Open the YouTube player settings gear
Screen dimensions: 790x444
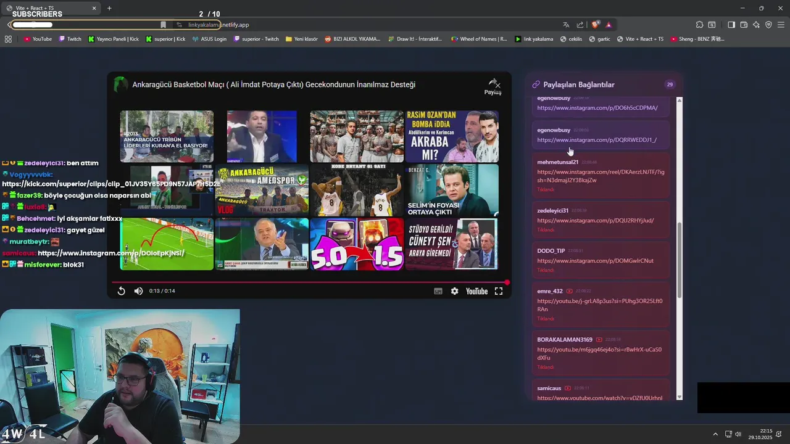[x=454, y=291]
